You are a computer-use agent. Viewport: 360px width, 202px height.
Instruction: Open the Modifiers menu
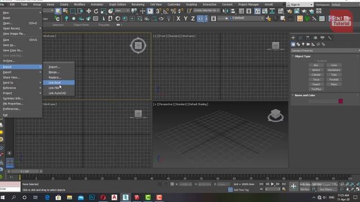[79, 4]
